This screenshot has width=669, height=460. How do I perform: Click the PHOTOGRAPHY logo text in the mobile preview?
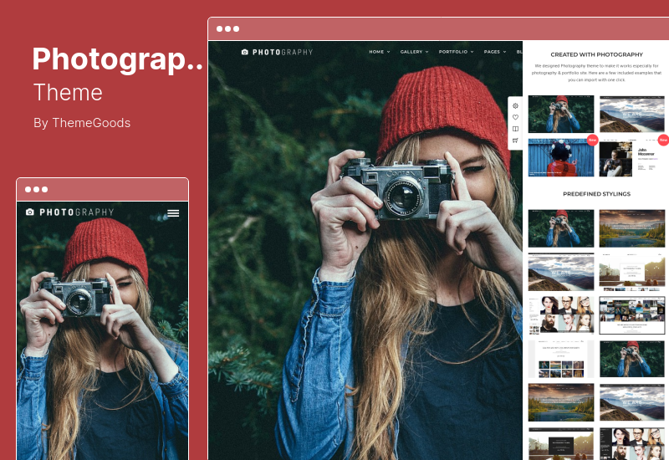tap(77, 212)
